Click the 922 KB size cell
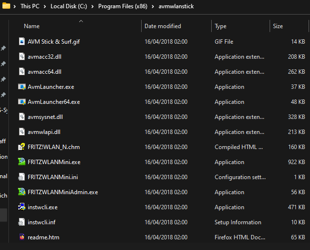The width and height of the screenshot is (310, 250). point(296,162)
